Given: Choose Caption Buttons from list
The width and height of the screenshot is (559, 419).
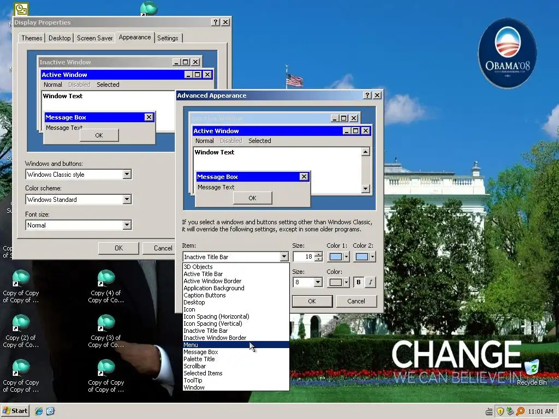Looking at the screenshot, I should (236, 295).
